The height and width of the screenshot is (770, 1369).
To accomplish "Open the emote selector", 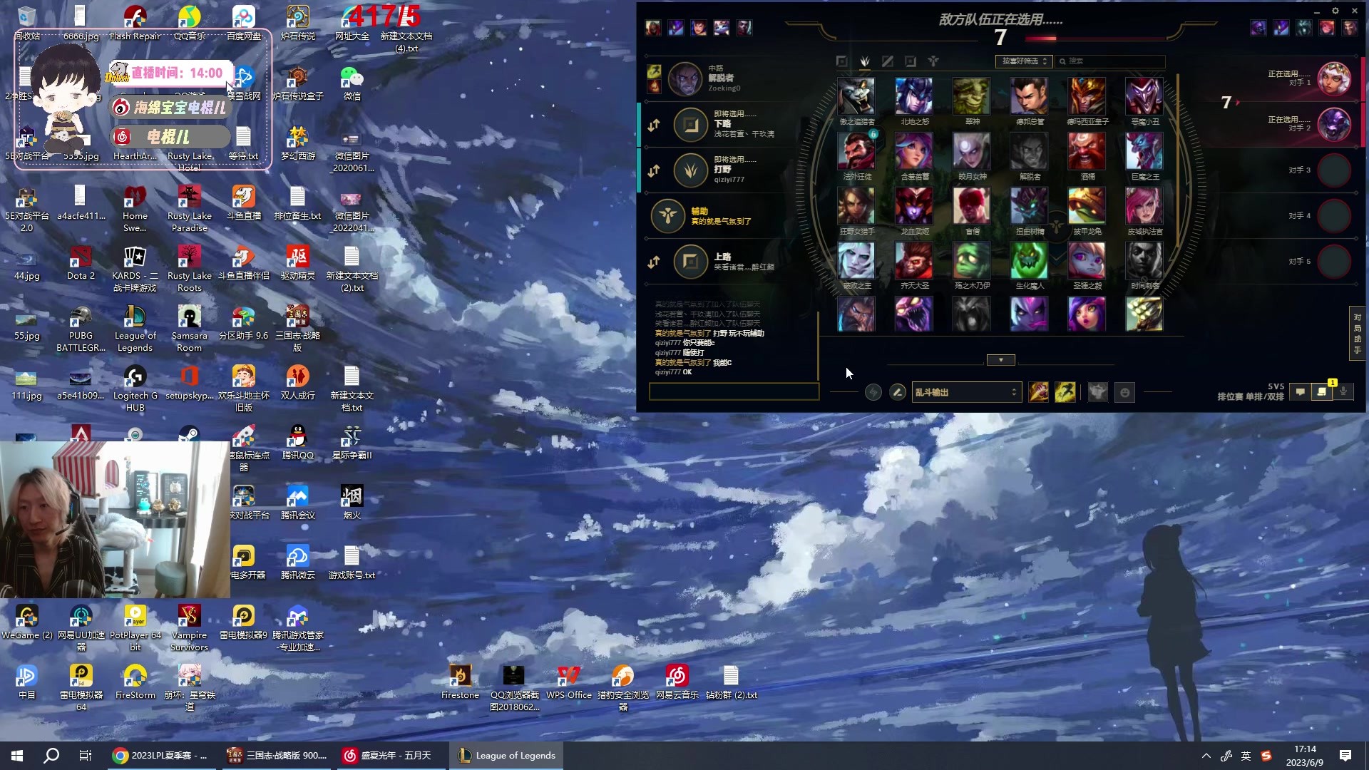I will click(1125, 392).
